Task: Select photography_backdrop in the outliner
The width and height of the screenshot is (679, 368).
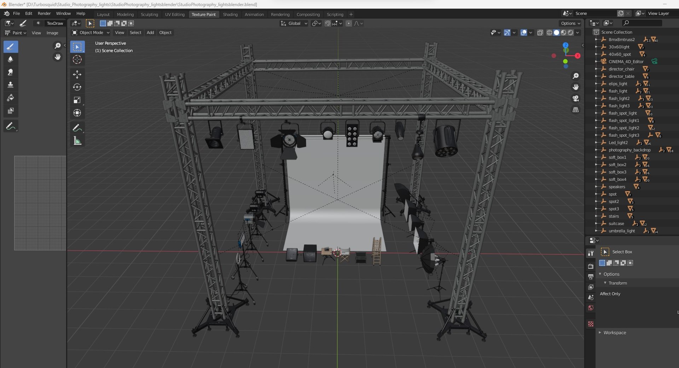Action: 629,150
